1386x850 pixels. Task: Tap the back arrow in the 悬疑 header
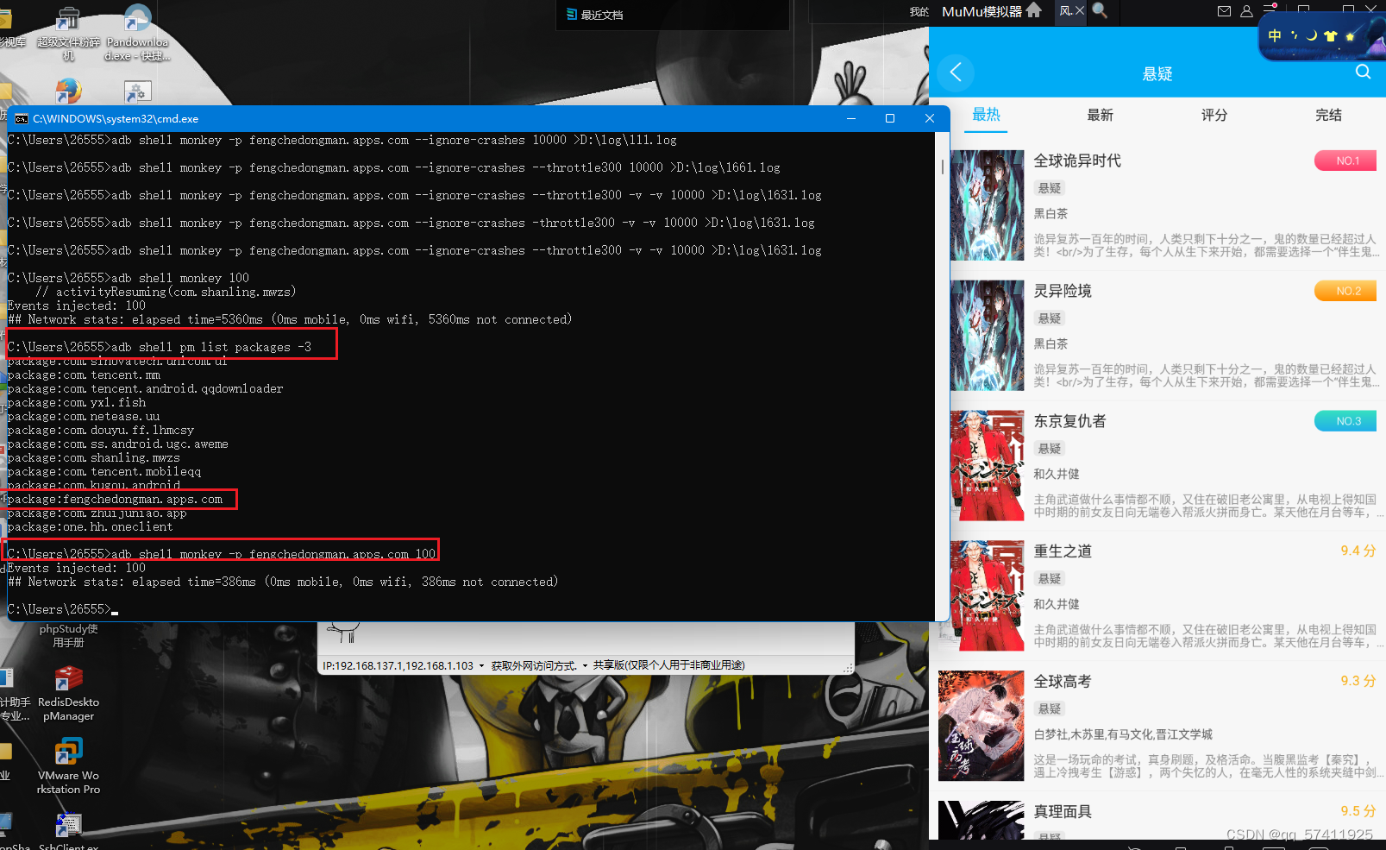coord(956,72)
